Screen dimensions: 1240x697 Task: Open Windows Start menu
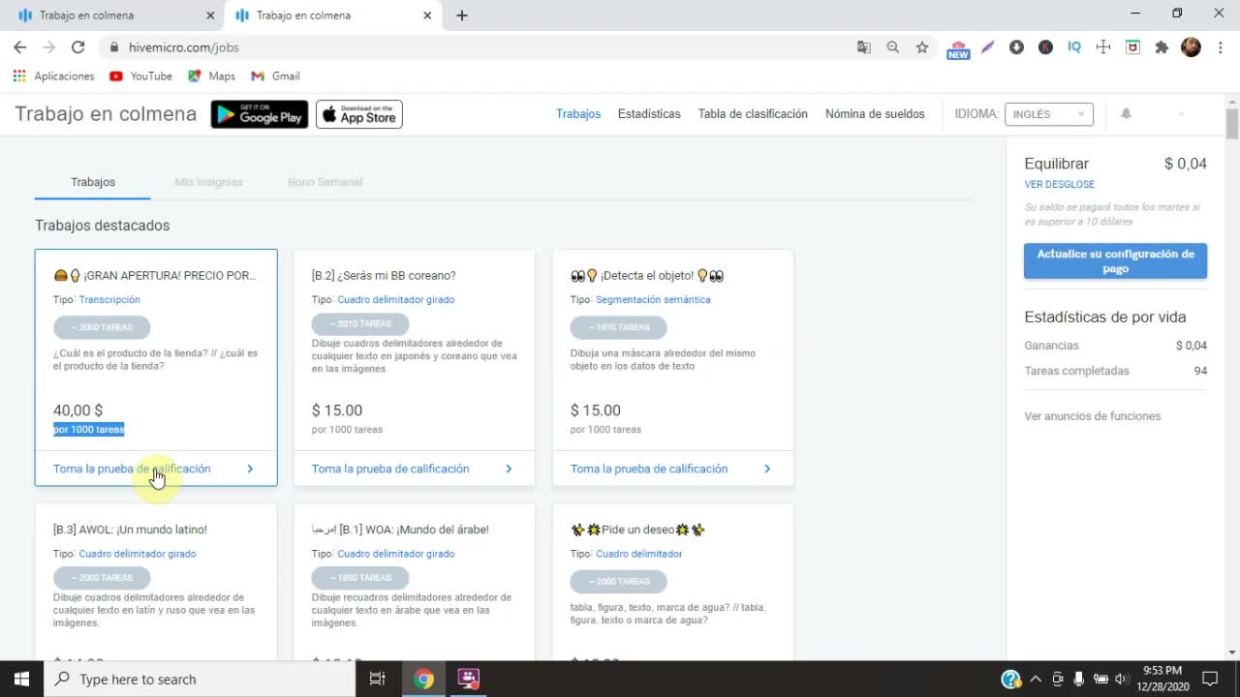click(21, 679)
